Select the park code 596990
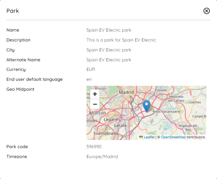The image size is (217, 179). 94,147
